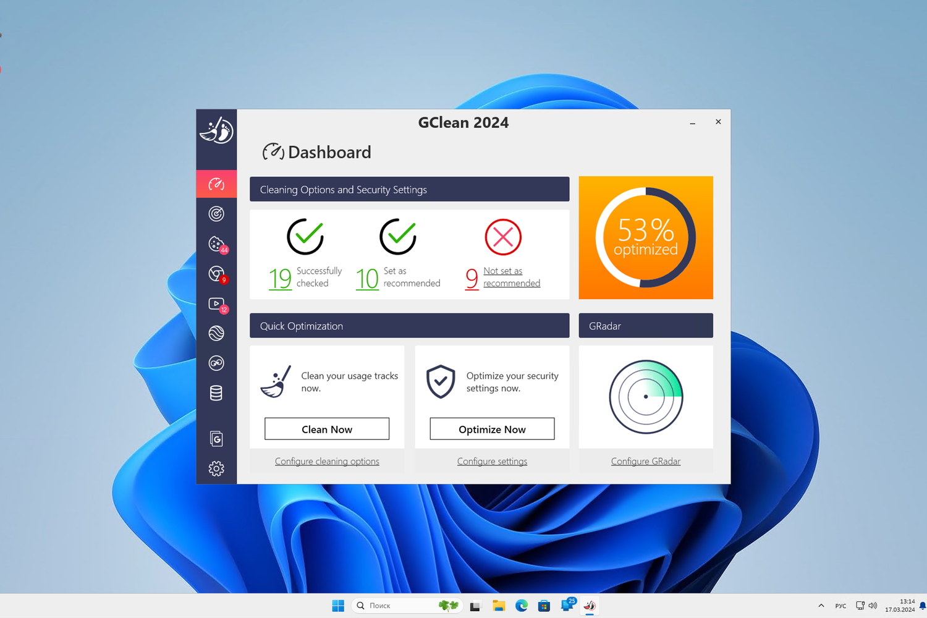The height and width of the screenshot is (618, 927).
Task: Open the browser cleanup section showing 9 items
Action: point(216,273)
